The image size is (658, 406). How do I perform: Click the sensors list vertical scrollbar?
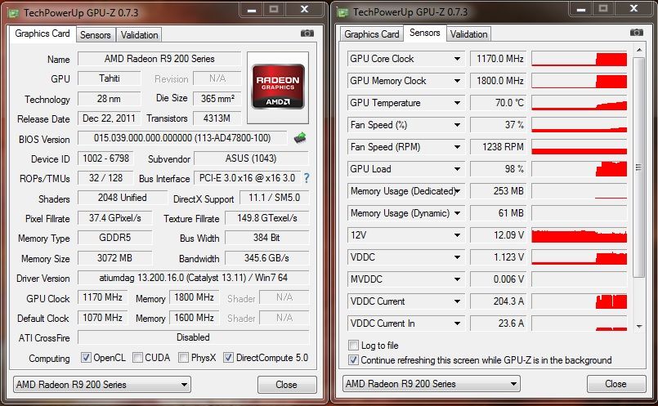point(639,167)
